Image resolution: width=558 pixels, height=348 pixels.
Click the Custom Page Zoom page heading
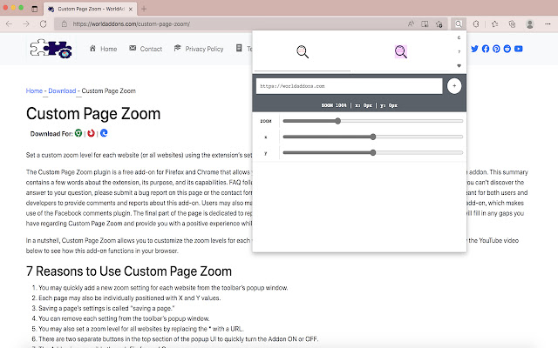point(93,114)
